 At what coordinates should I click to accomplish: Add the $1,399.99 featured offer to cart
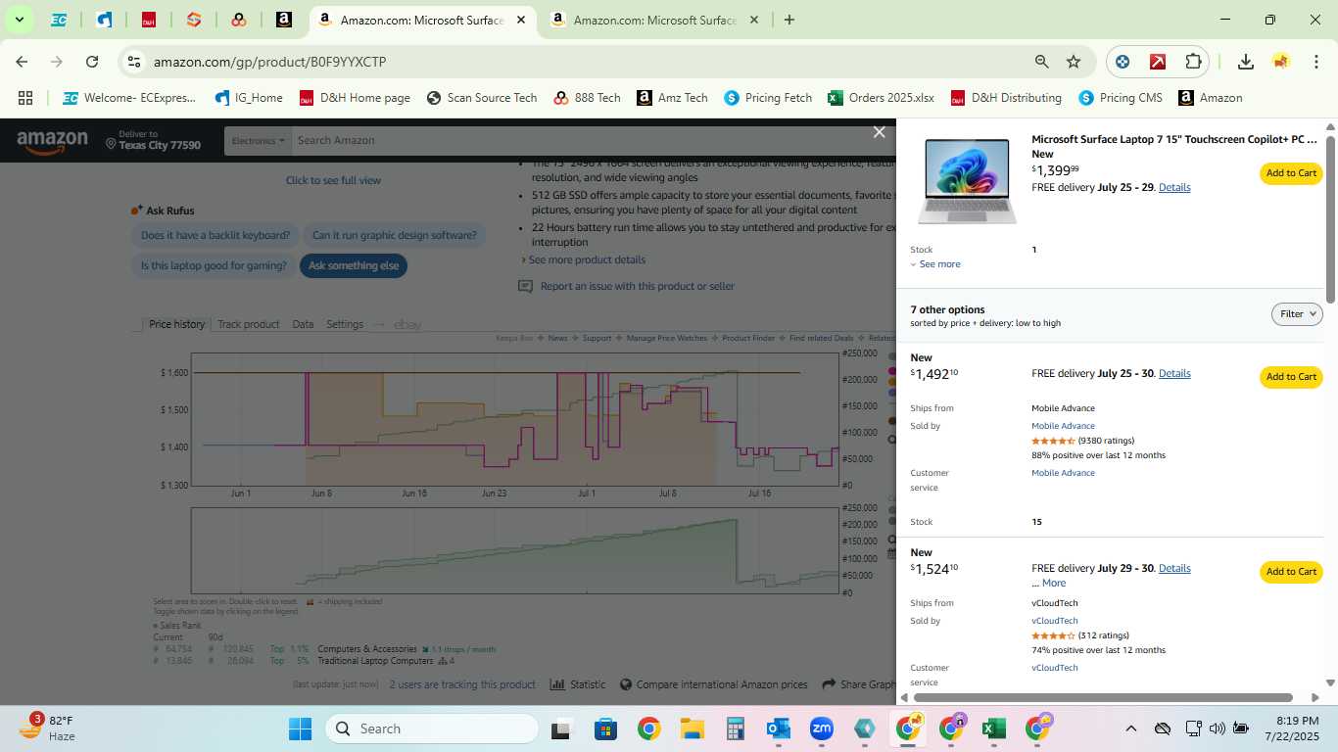tap(1291, 173)
